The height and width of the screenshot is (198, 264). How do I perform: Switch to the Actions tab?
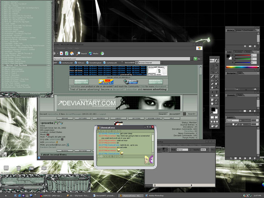[238, 30]
